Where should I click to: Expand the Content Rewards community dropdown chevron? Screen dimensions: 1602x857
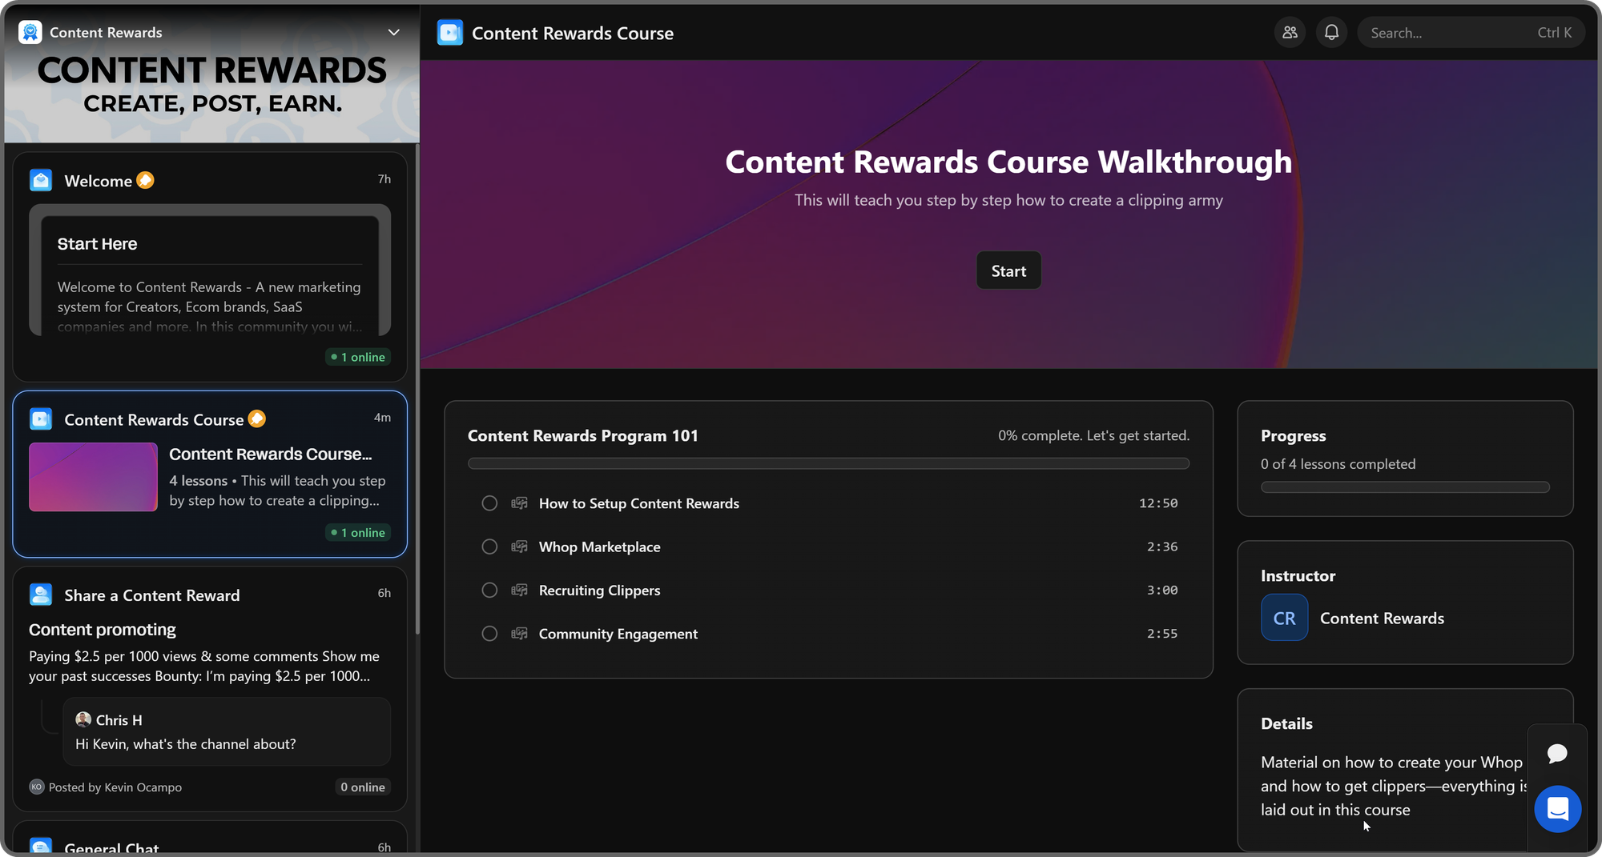[393, 32]
